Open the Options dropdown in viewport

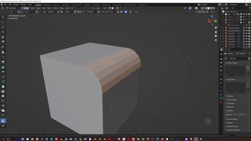click(213, 12)
